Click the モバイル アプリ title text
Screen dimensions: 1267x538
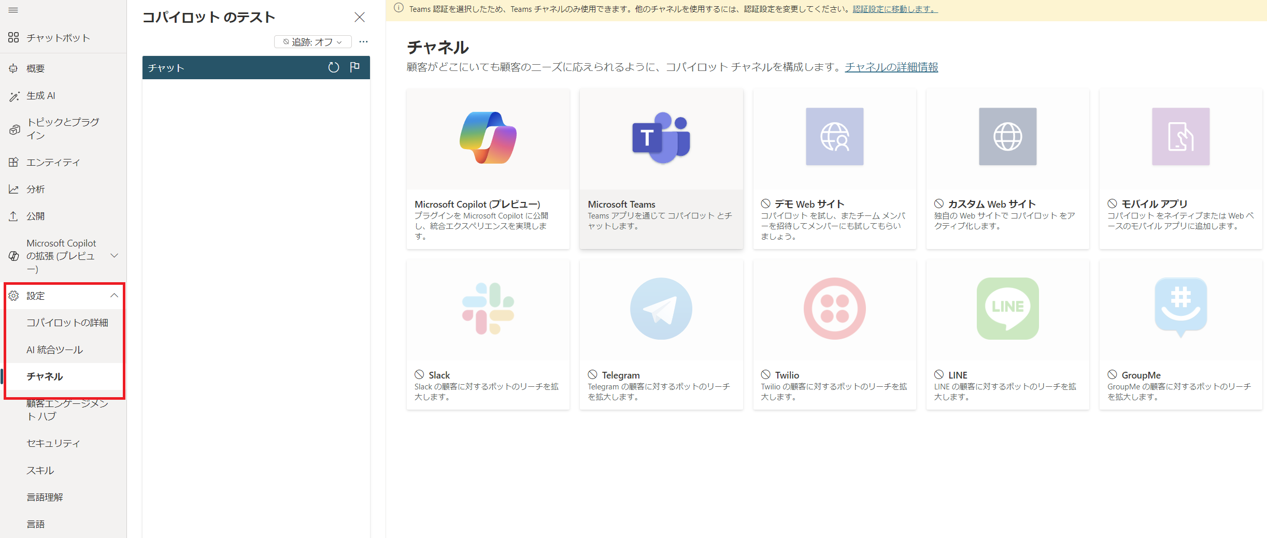click(1155, 204)
